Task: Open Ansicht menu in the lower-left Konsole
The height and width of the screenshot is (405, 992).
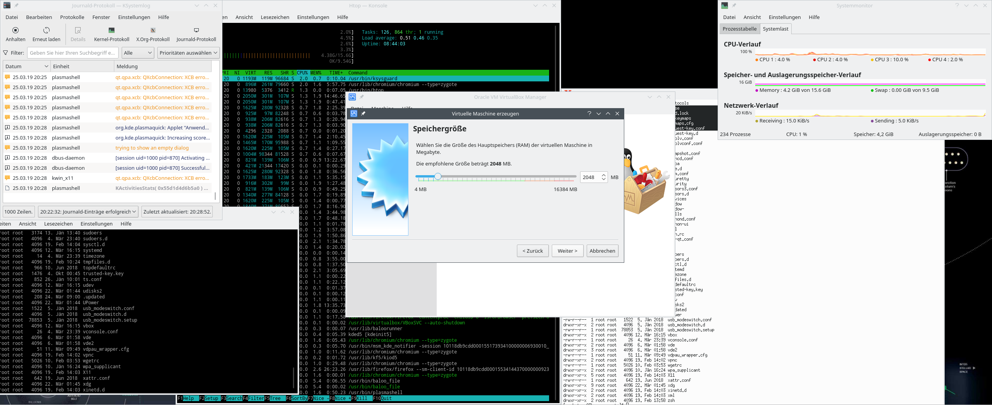Action: 28,224
